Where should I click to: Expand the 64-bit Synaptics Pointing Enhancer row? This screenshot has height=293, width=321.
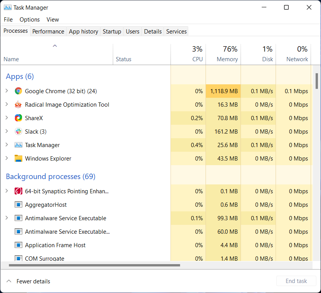pos(7,191)
